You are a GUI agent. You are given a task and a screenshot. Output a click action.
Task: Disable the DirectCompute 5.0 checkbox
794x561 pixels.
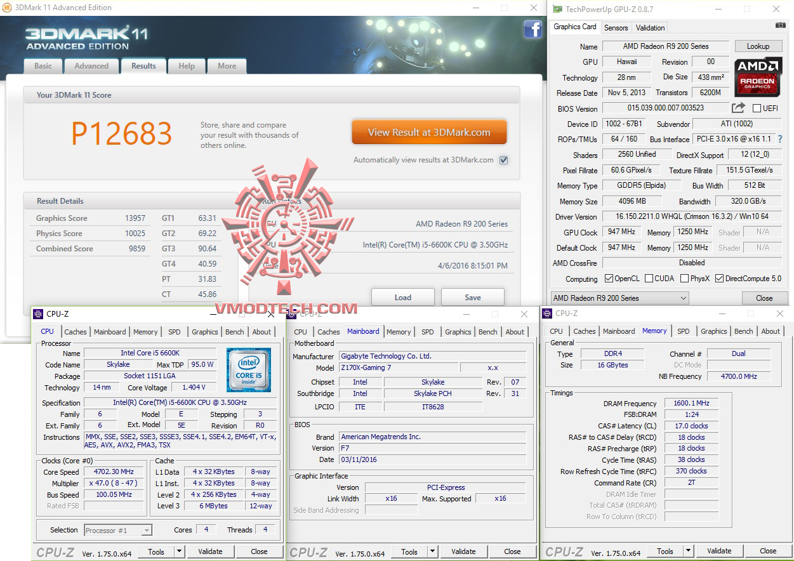(719, 278)
